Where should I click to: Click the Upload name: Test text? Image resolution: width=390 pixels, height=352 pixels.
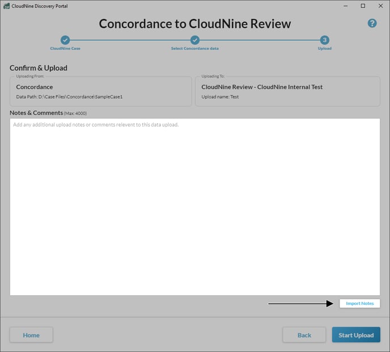click(220, 97)
